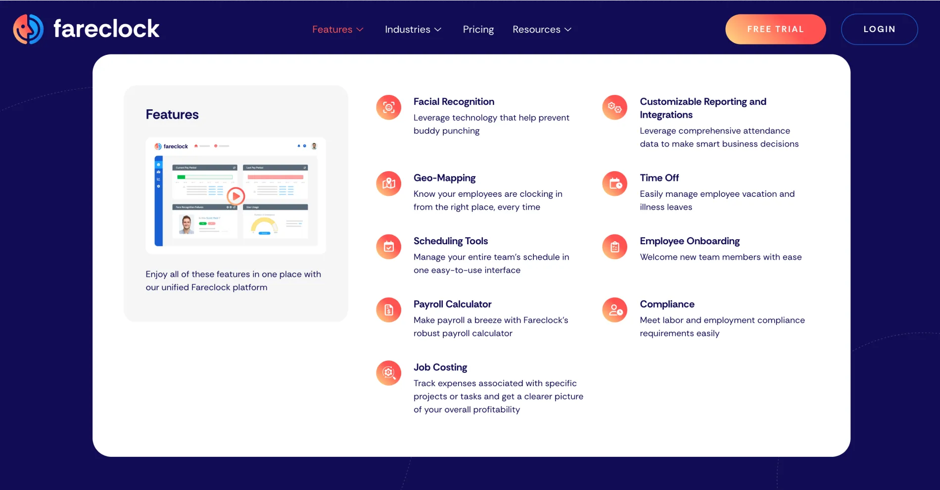Click the Time Off calendar-clock icon
The width and height of the screenshot is (940, 490).
(615, 183)
